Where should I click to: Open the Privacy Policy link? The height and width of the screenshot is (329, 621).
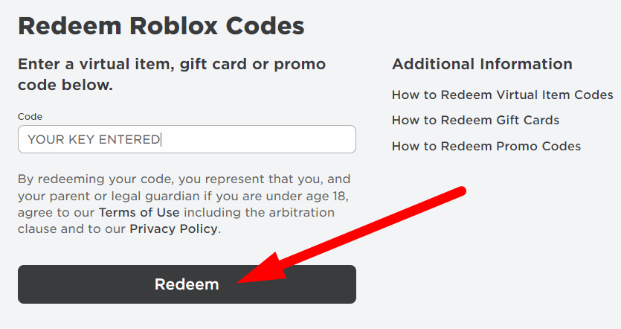pyautogui.click(x=173, y=229)
